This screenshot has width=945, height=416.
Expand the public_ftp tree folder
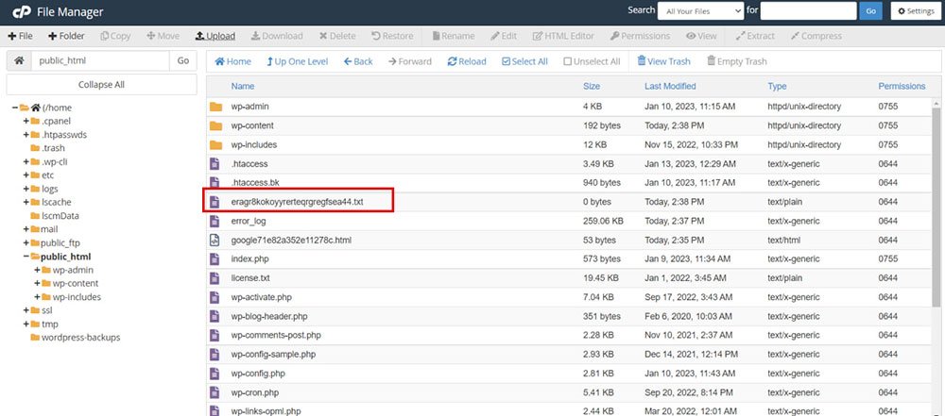coord(26,242)
